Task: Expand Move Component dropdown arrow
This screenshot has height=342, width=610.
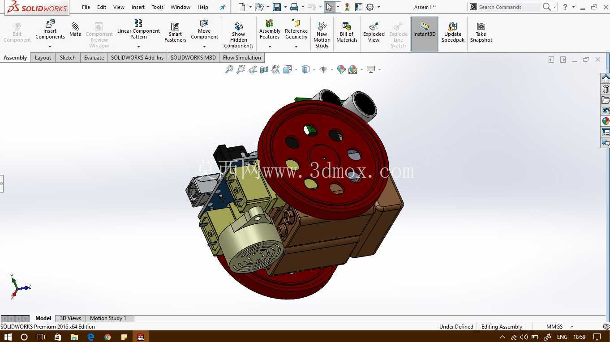Action: pos(204,47)
